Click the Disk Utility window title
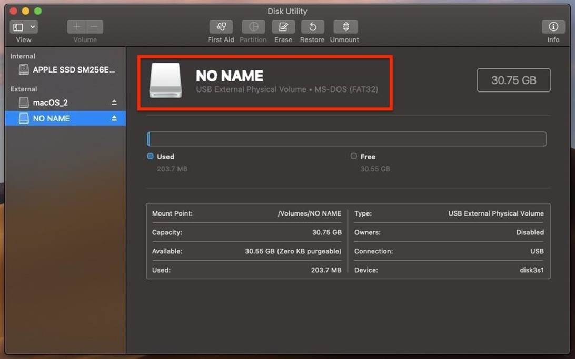 click(x=287, y=12)
